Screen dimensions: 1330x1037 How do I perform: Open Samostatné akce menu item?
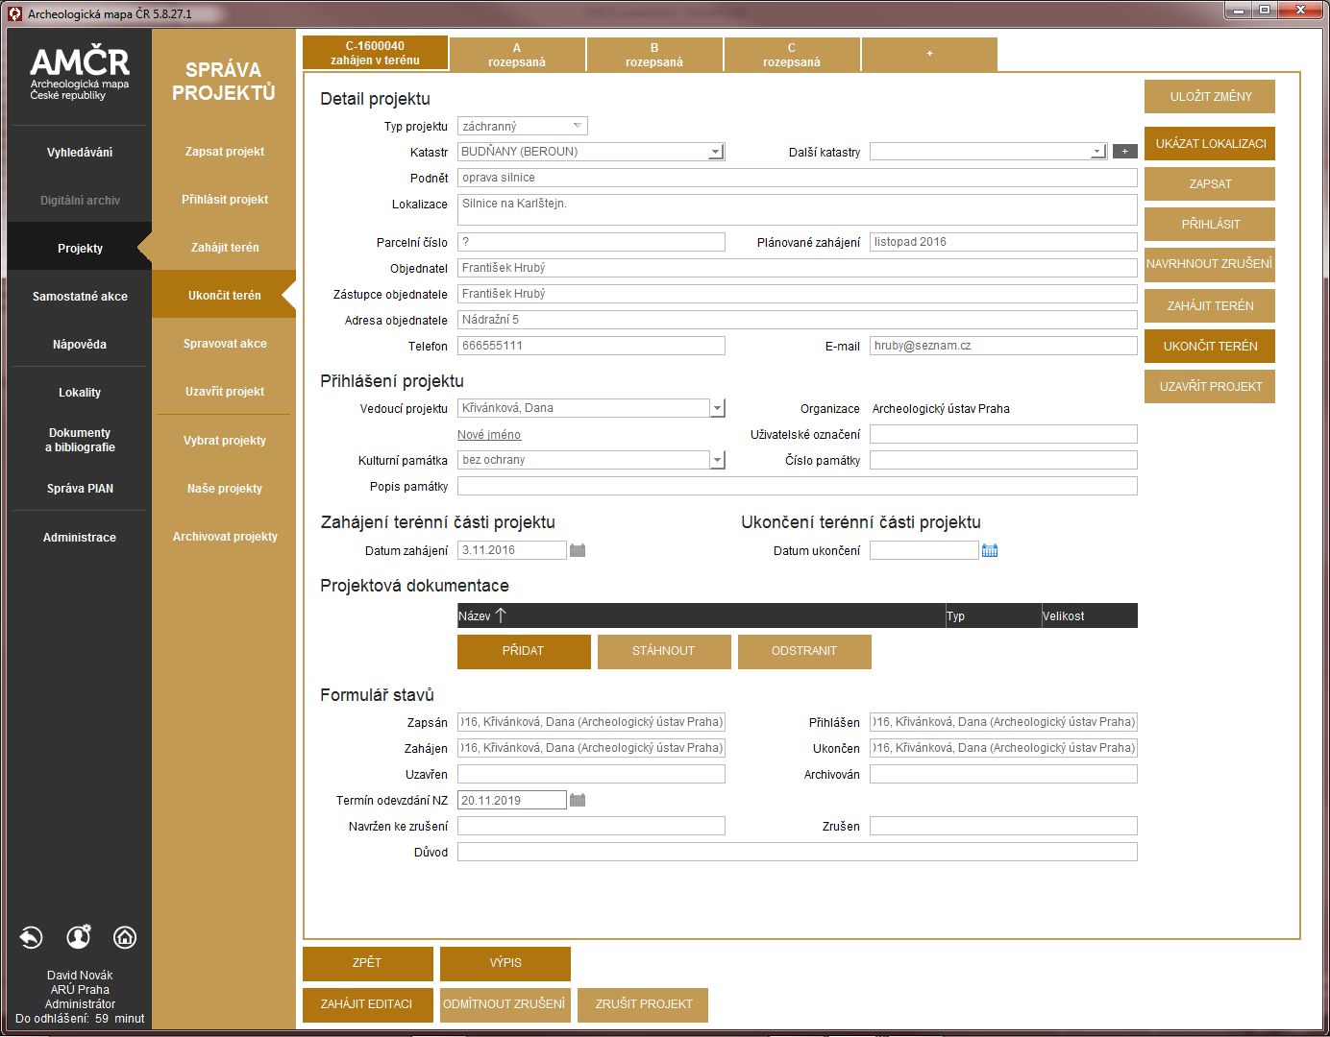[80, 296]
